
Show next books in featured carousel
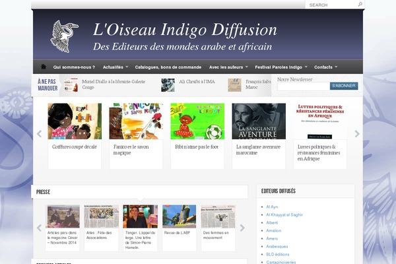pos(357,133)
